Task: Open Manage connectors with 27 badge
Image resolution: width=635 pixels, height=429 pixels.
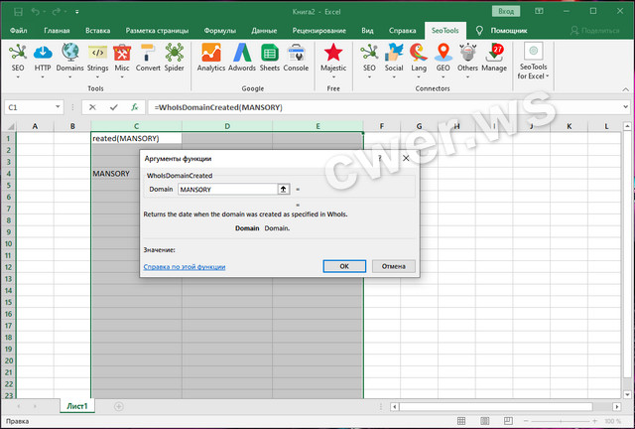Action: 494,58
